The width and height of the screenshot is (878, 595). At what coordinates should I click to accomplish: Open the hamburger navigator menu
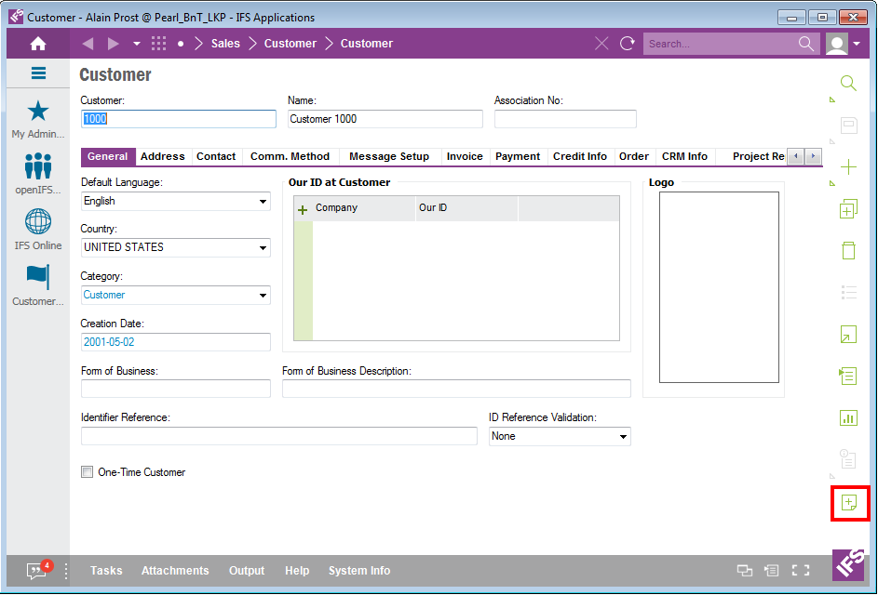(x=38, y=73)
